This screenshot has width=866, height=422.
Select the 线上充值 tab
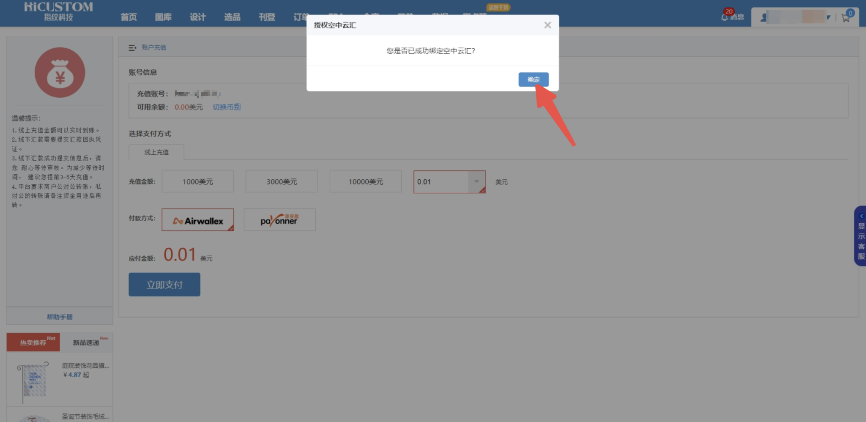[156, 152]
